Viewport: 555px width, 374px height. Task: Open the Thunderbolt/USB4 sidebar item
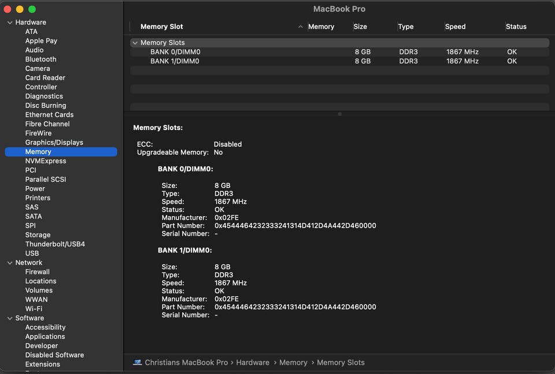tap(55, 245)
